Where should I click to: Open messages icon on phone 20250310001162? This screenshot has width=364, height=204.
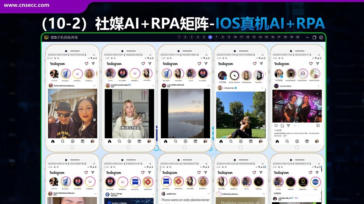point(317,63)
